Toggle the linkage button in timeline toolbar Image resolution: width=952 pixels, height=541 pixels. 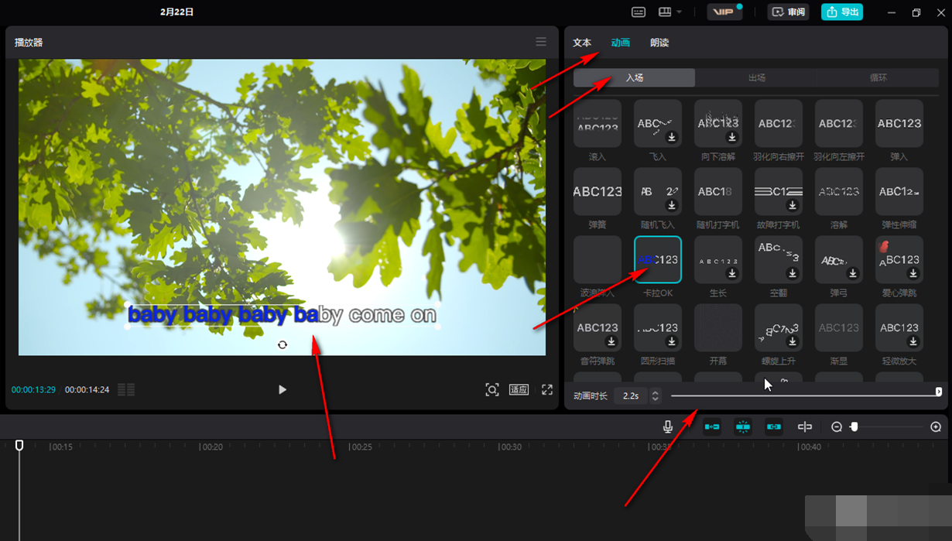coord(774,426)
